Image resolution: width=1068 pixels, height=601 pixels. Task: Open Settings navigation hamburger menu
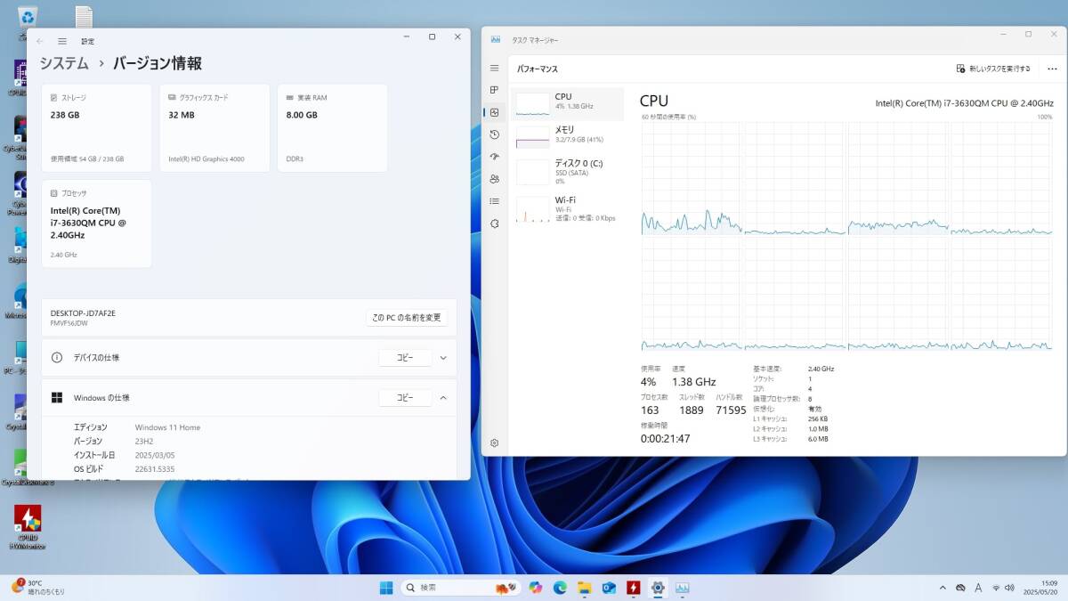(x=62, y=41)
